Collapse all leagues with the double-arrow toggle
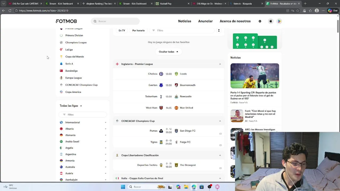The image size is (340, 191). pyautogui.click(x=219, y=31)
